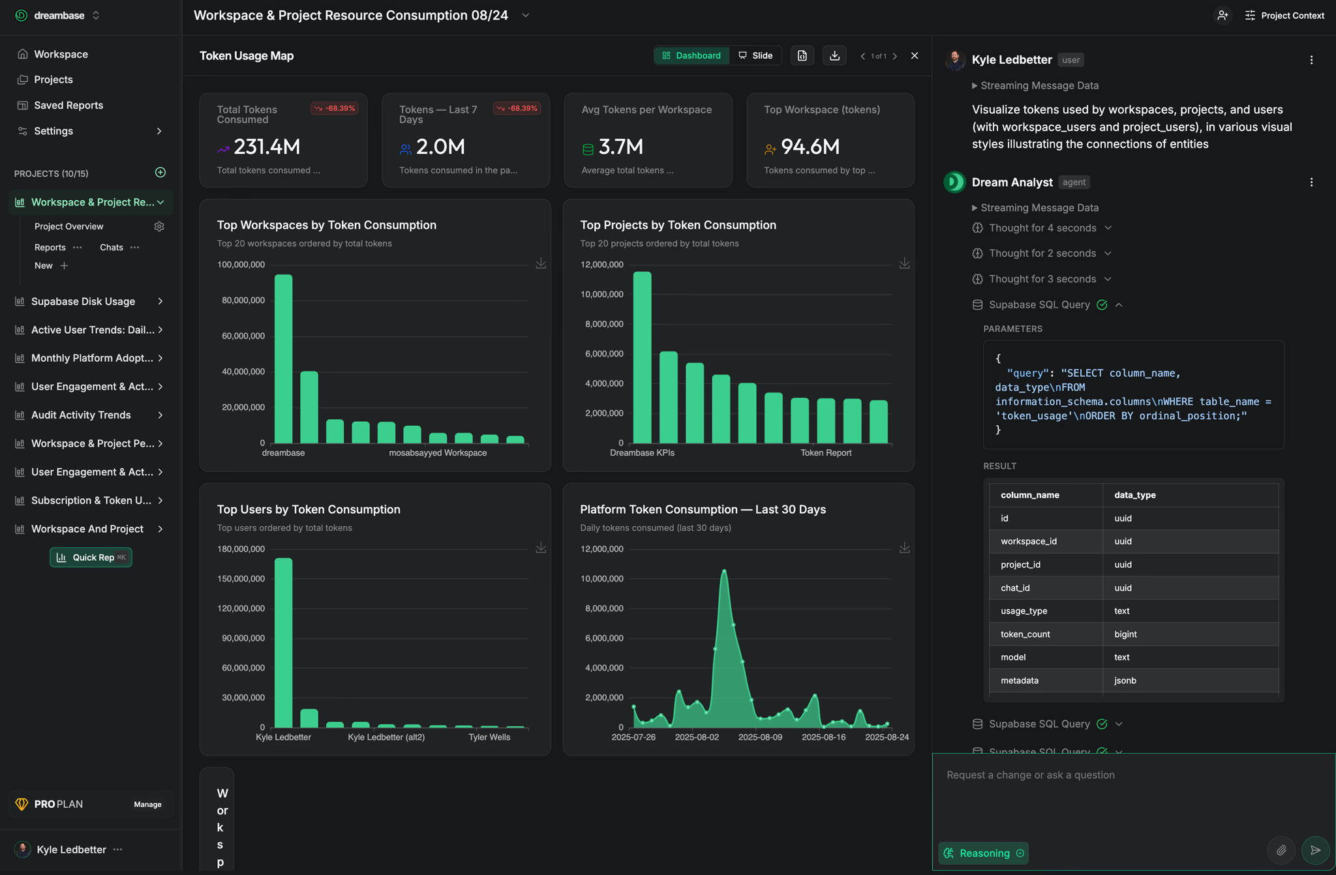Expand Supabase Disk Usage project
1336x875 pixels.
click(160, 301)
